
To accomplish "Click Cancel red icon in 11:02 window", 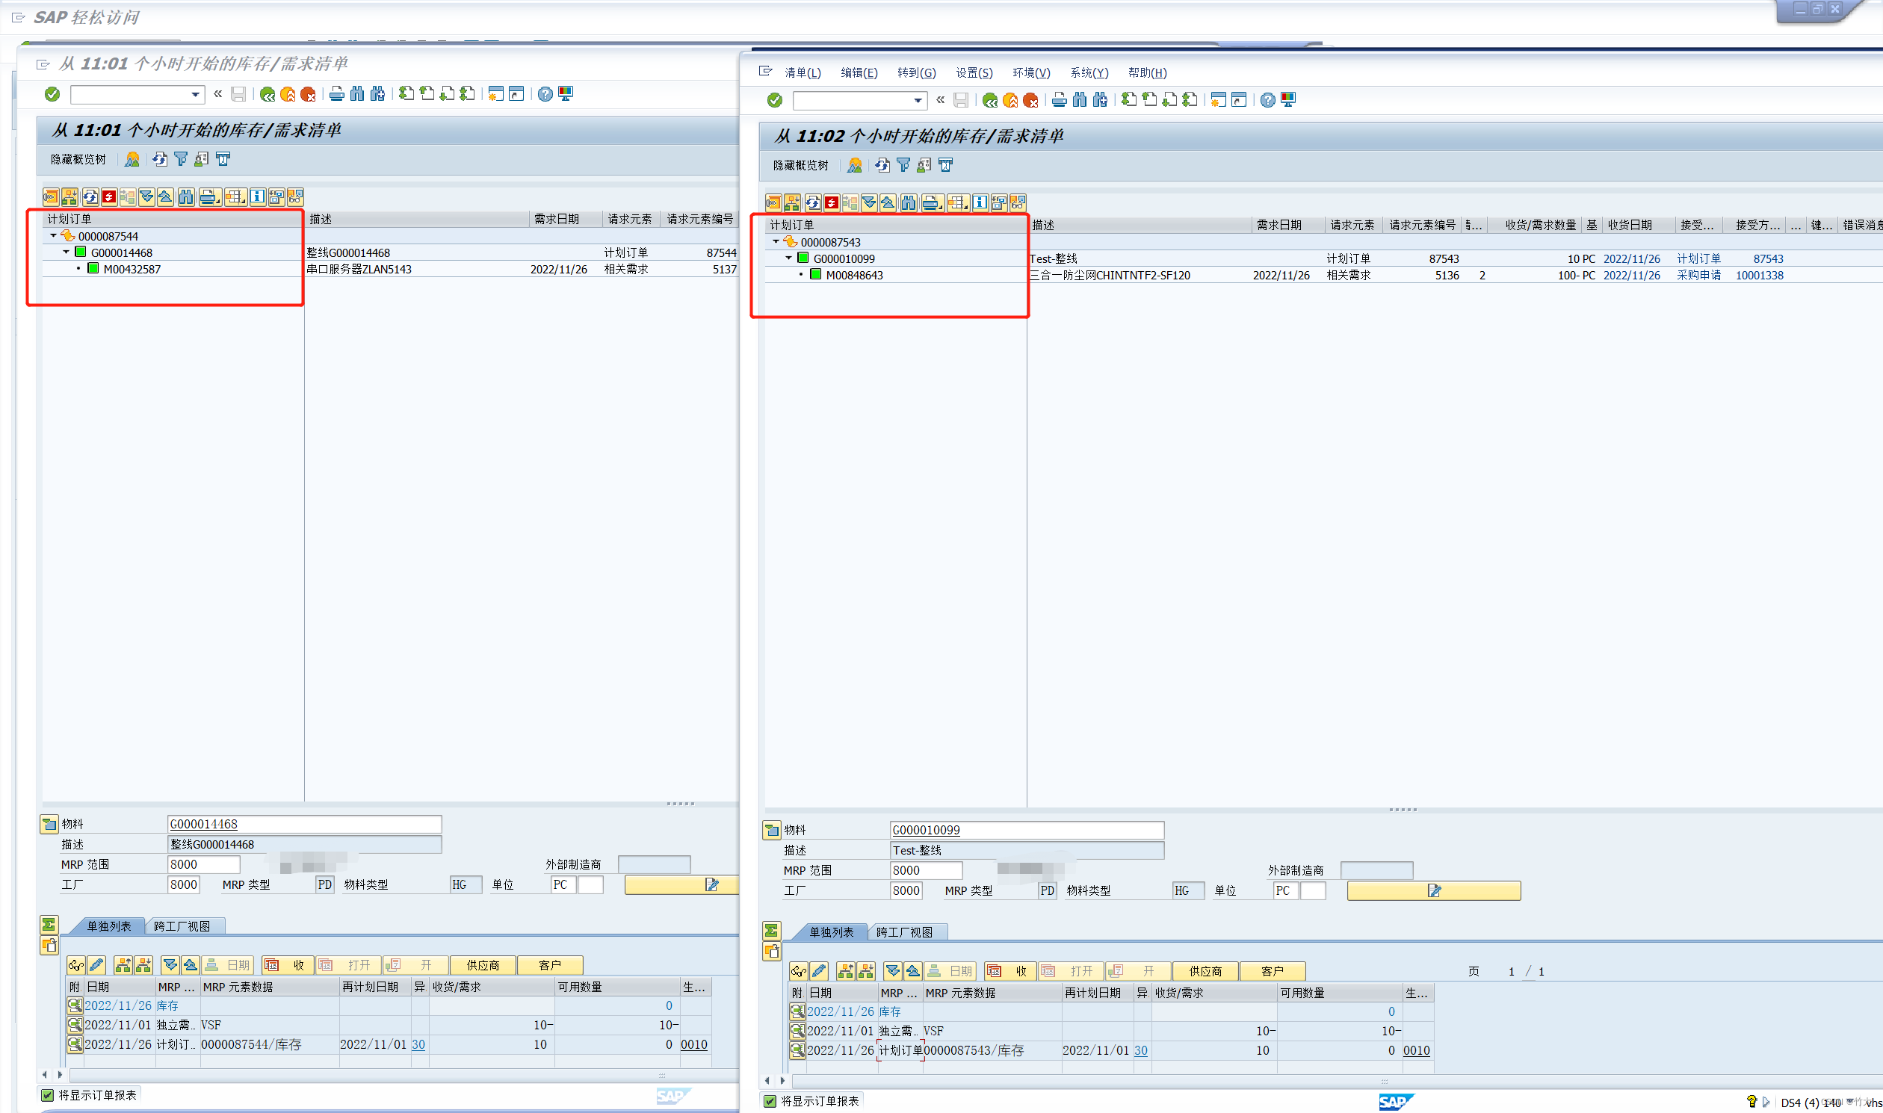I will tap(1030, 100).
